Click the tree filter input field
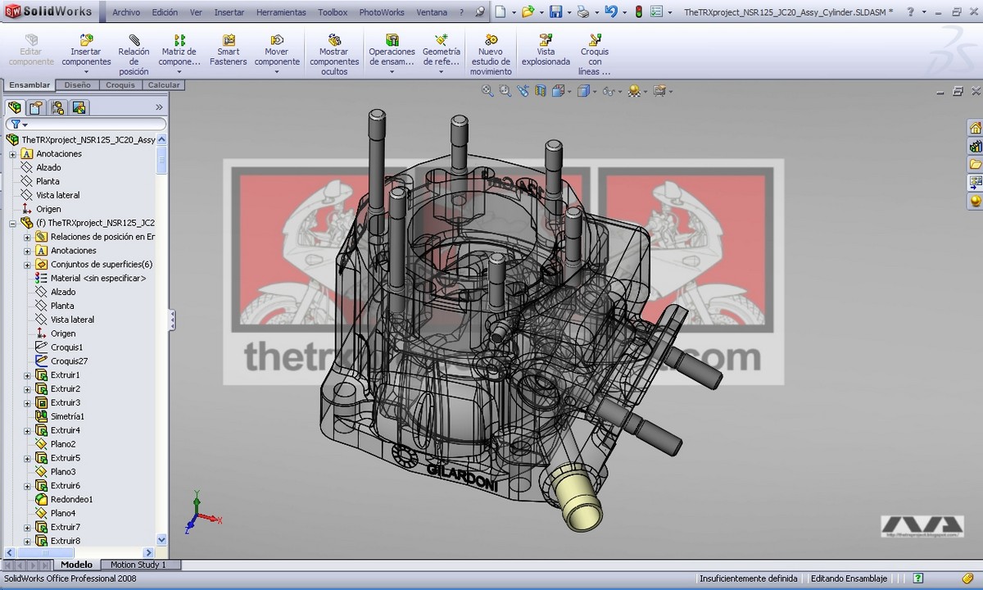983x590 pixels. (85, 125)
